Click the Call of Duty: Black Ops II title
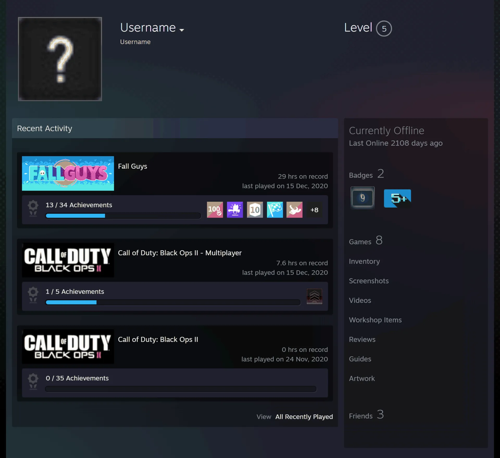Screen dimensions: 500x458 tap(158, 339)
